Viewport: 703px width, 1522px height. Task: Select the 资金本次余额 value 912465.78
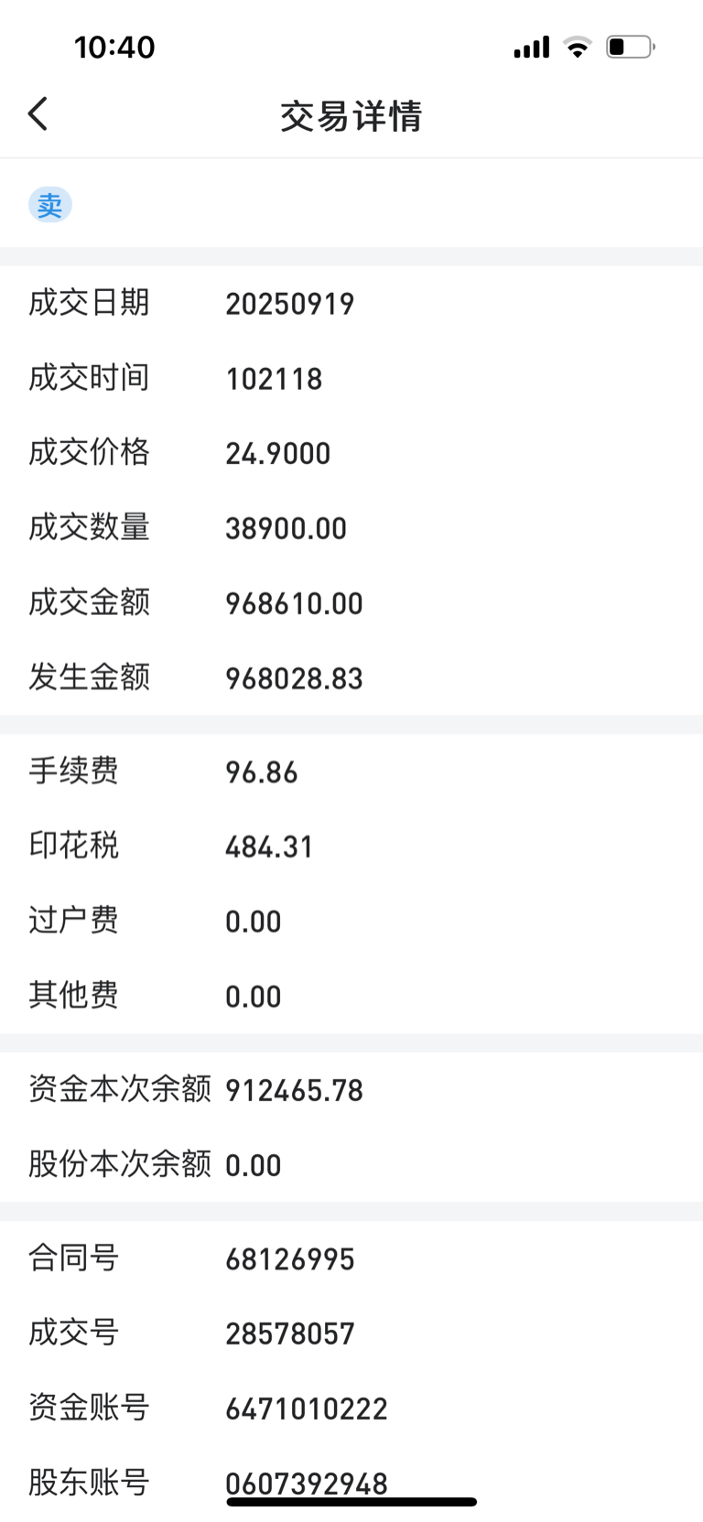(295, 1091)
